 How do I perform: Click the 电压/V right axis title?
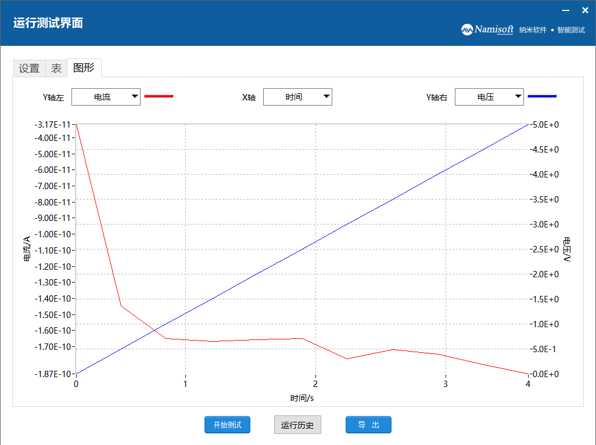567,249
